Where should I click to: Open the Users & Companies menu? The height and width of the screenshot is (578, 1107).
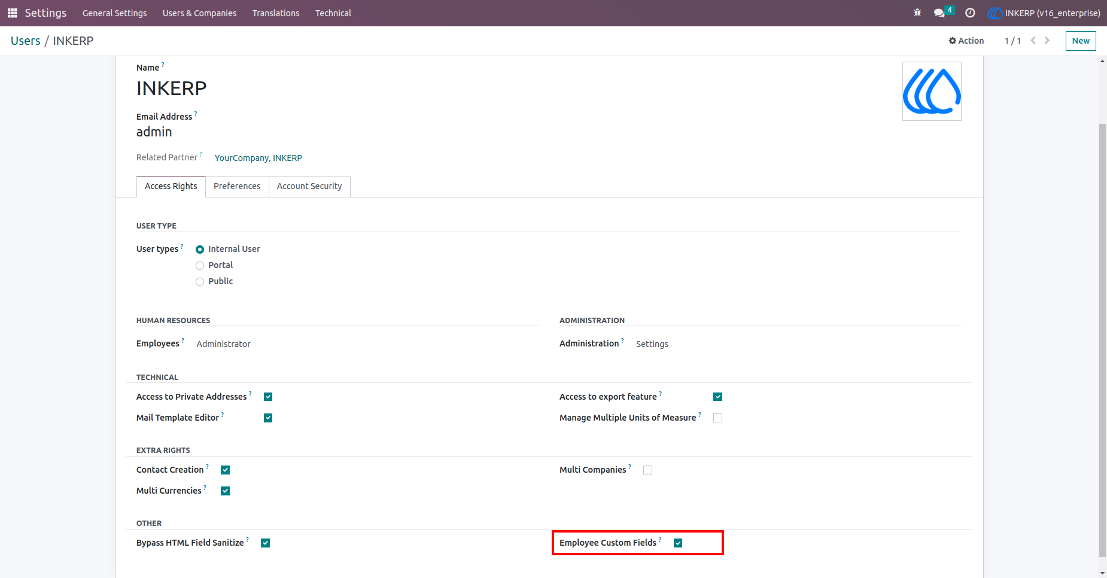(x=199, y=13)
